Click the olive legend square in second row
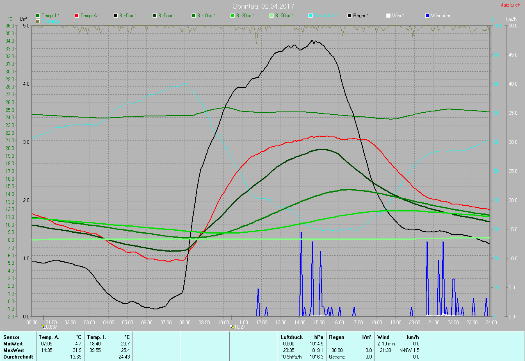 (x=38, y=21)
